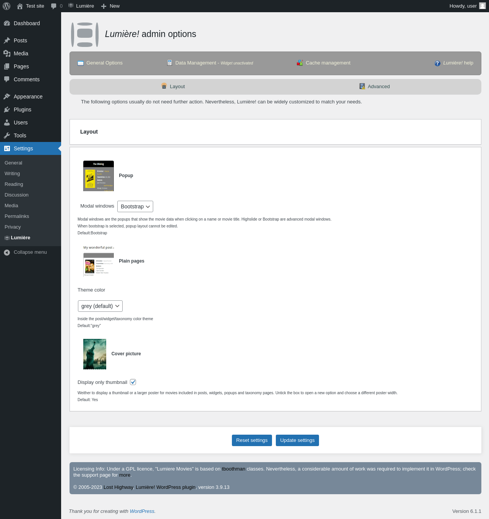
Task: Click the Media sidebar icon with camera
Action: pos(7,53)
